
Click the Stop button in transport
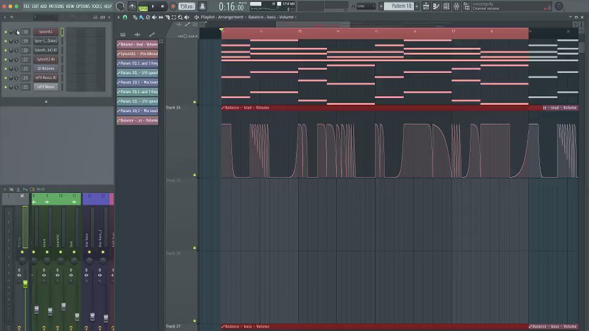pos(162,6)
